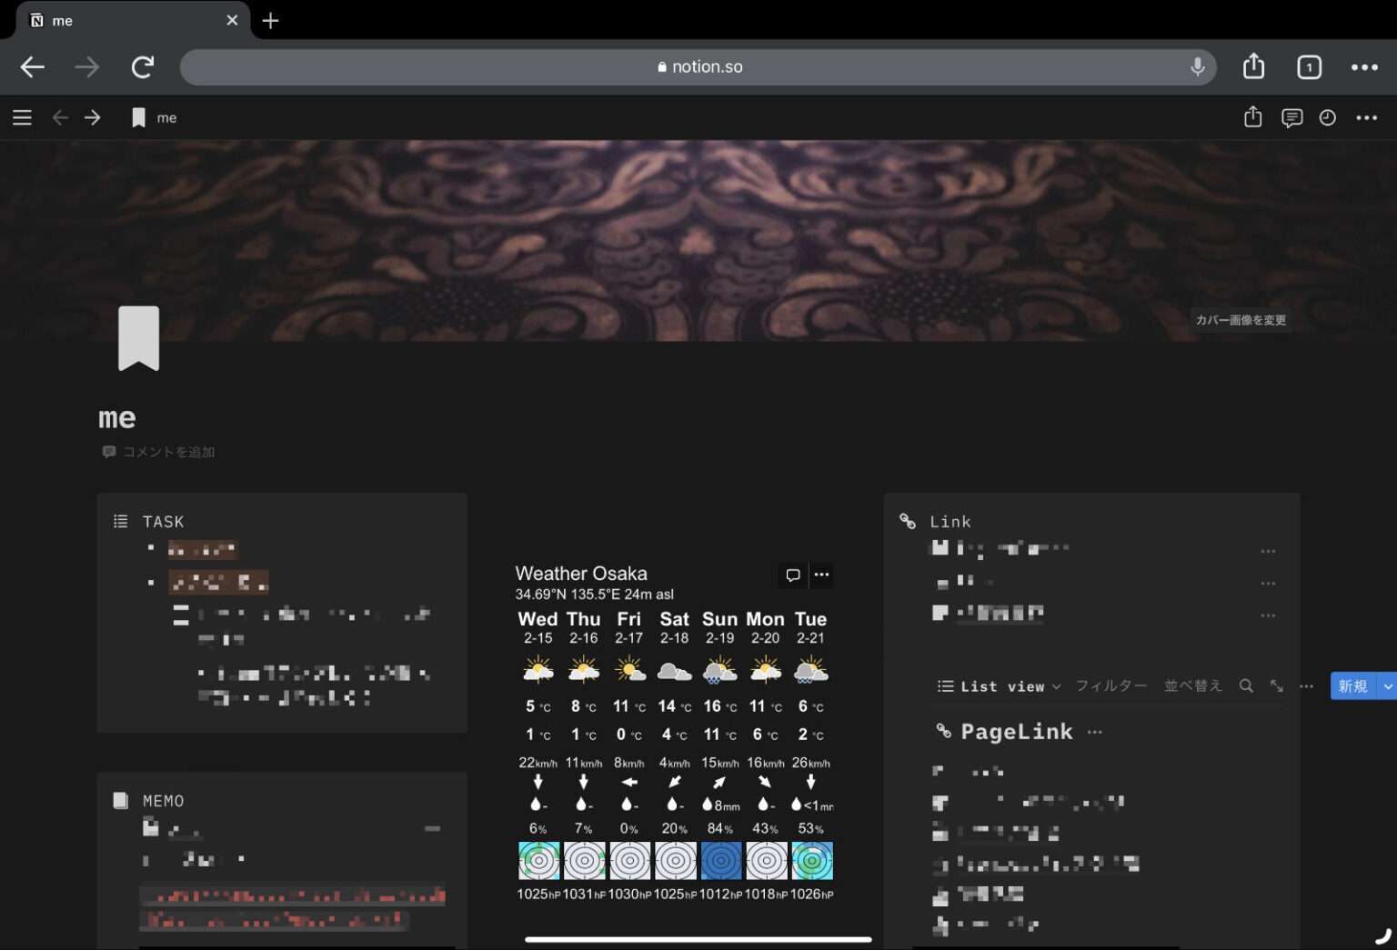The height and width of the screenshot is (950, 1397).
Task: Select the フィルター menu option
Action: pos(1111,686)
